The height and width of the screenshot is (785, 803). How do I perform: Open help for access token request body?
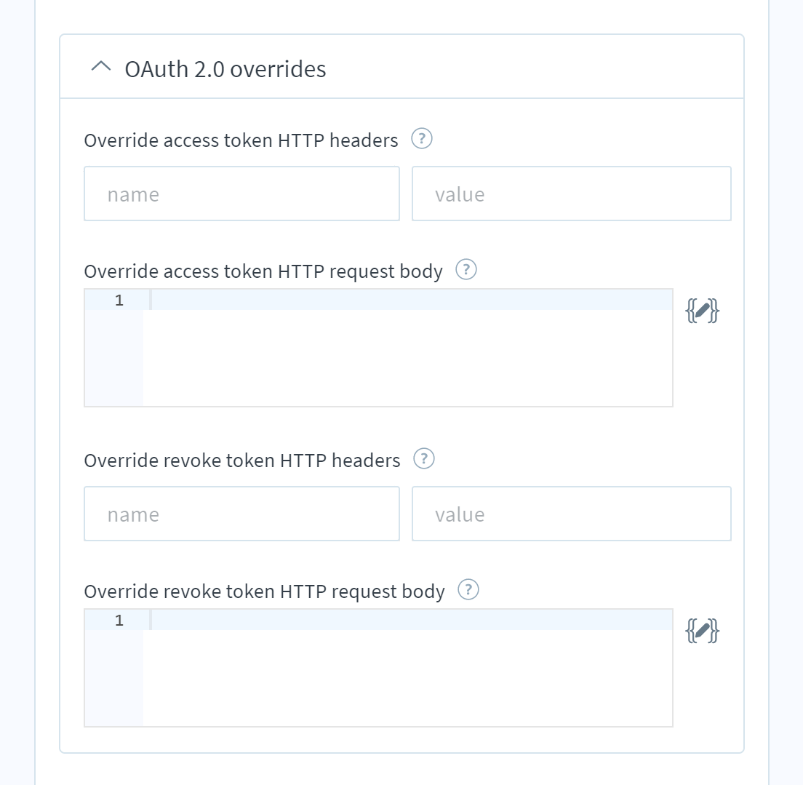466,269
